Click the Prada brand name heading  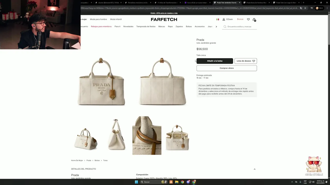200,40
